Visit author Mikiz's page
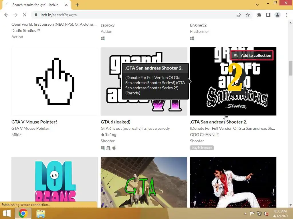This screenshot has width=293, height=219. point(16,135)
